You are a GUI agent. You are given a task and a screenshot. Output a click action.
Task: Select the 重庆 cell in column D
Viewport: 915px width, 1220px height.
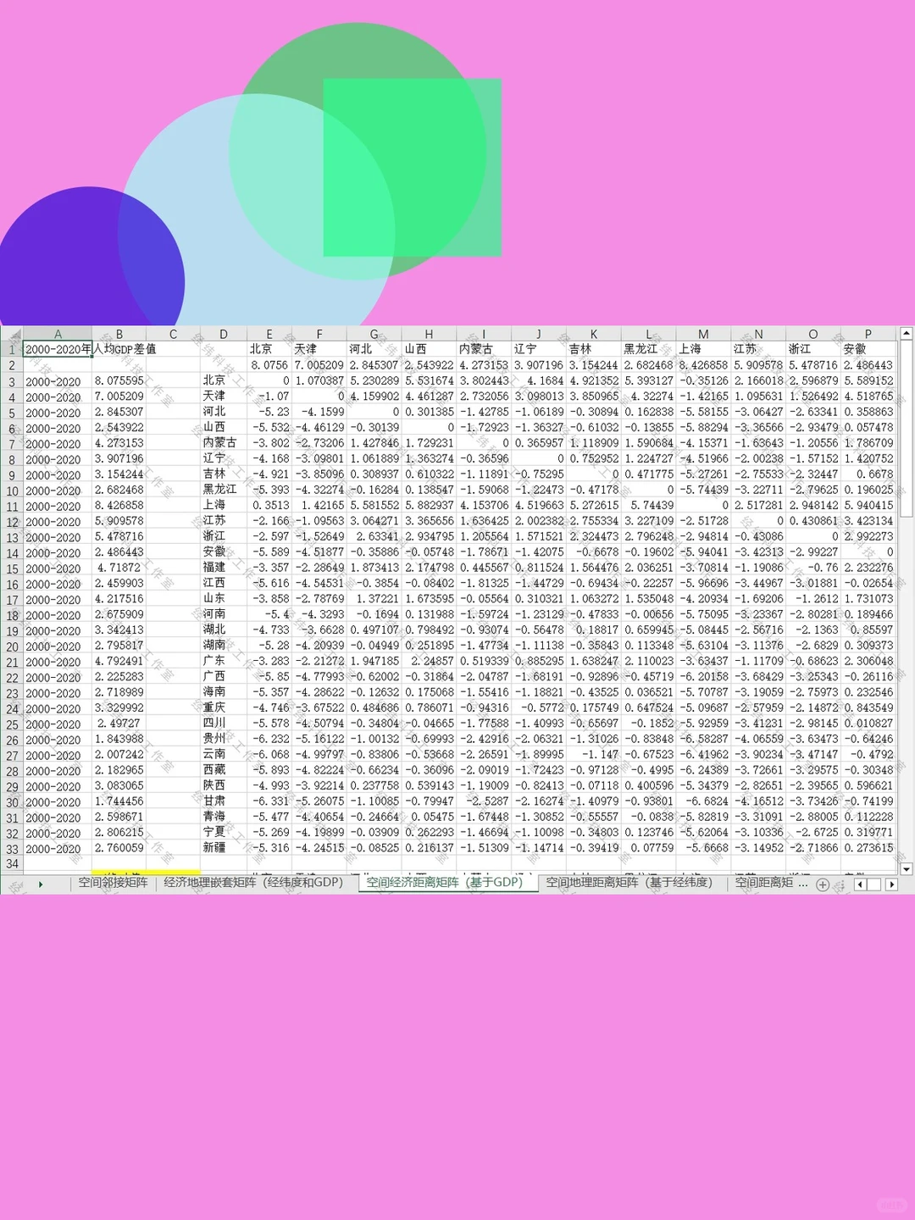224,707
